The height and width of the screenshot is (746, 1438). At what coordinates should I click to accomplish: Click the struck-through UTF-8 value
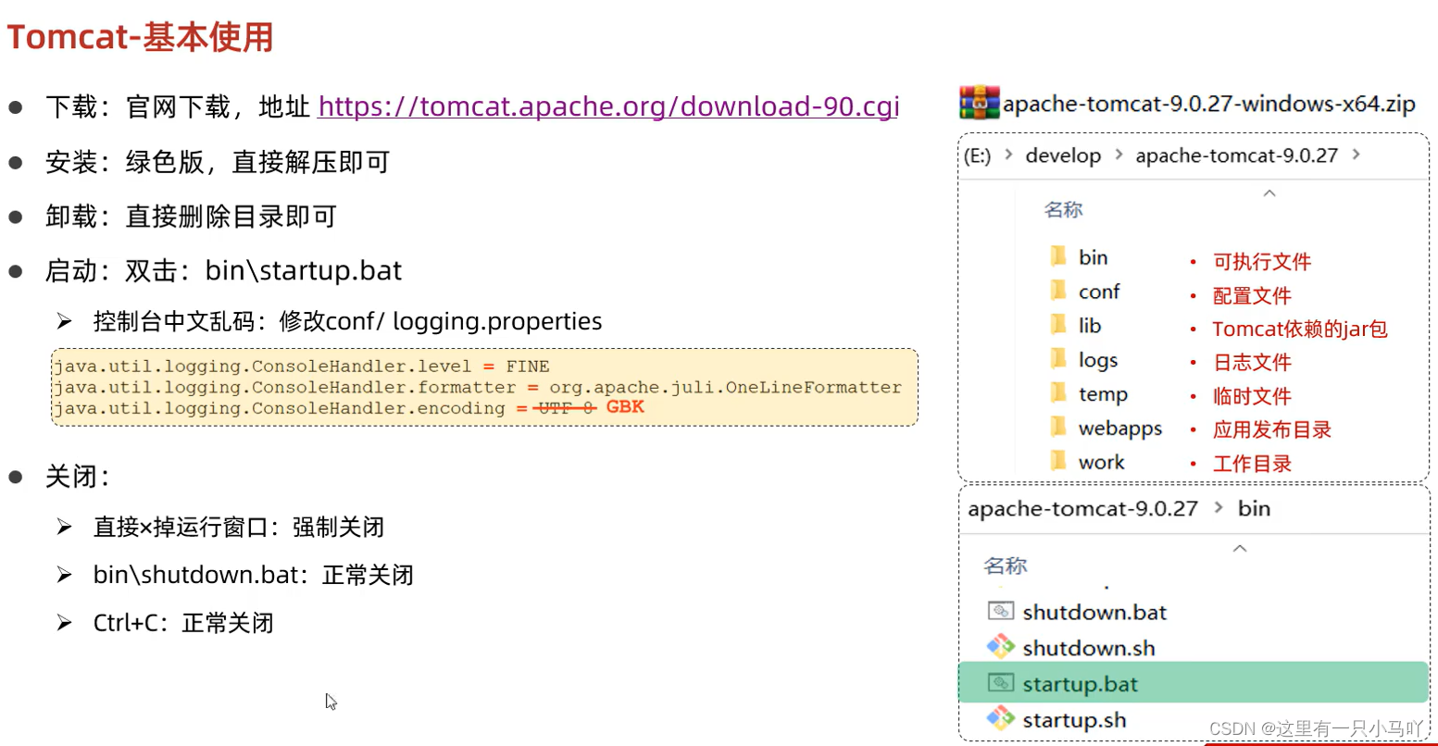565,408
